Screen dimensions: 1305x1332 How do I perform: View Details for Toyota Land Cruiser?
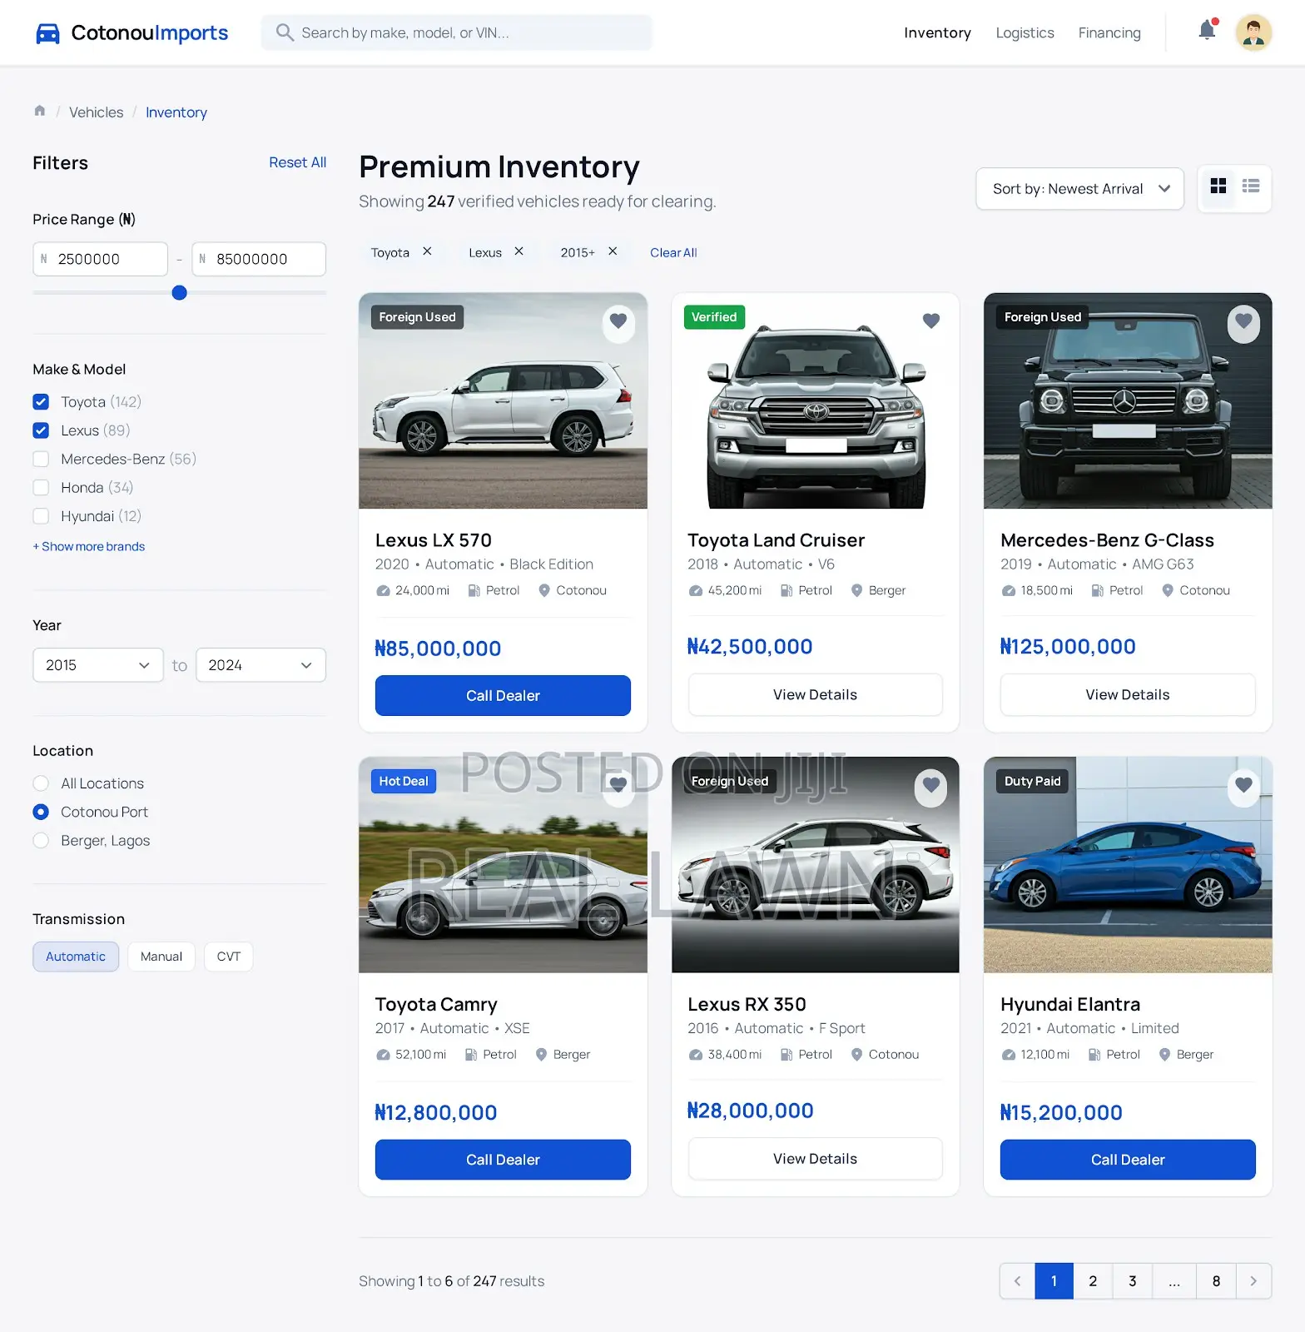point(815,694)
